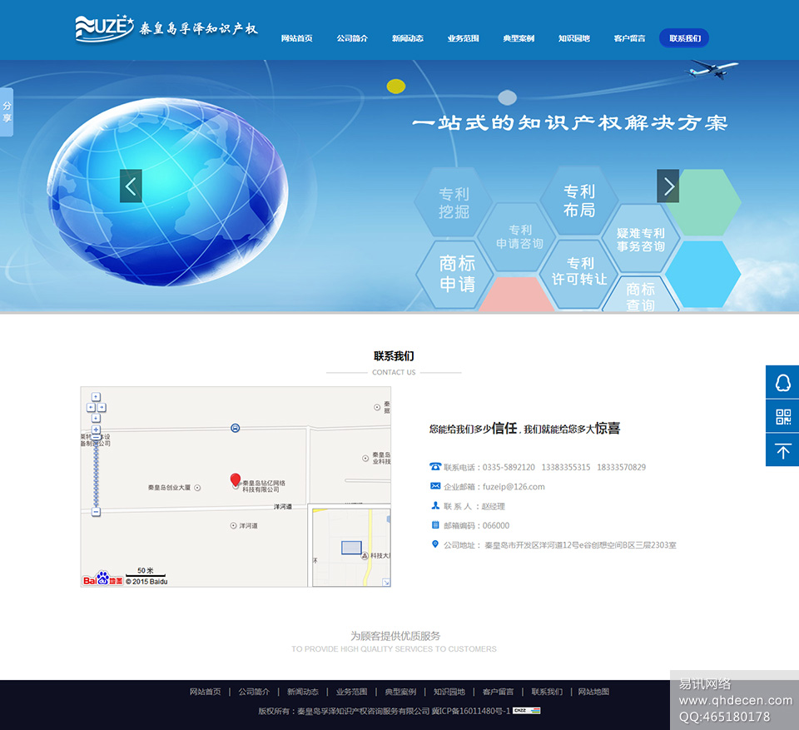Viewport: 799px width, 730px height.
Task: Click the back-to-top arrow icon
Action: (x=782, y=450)
